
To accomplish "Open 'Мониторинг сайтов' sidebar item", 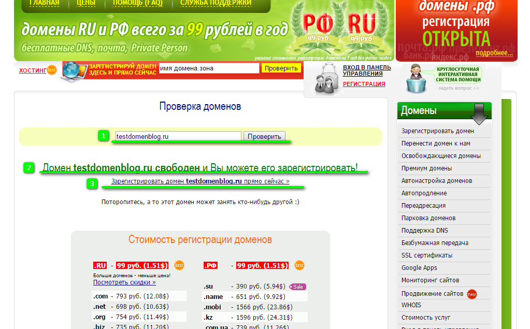I will click(430, 280).
